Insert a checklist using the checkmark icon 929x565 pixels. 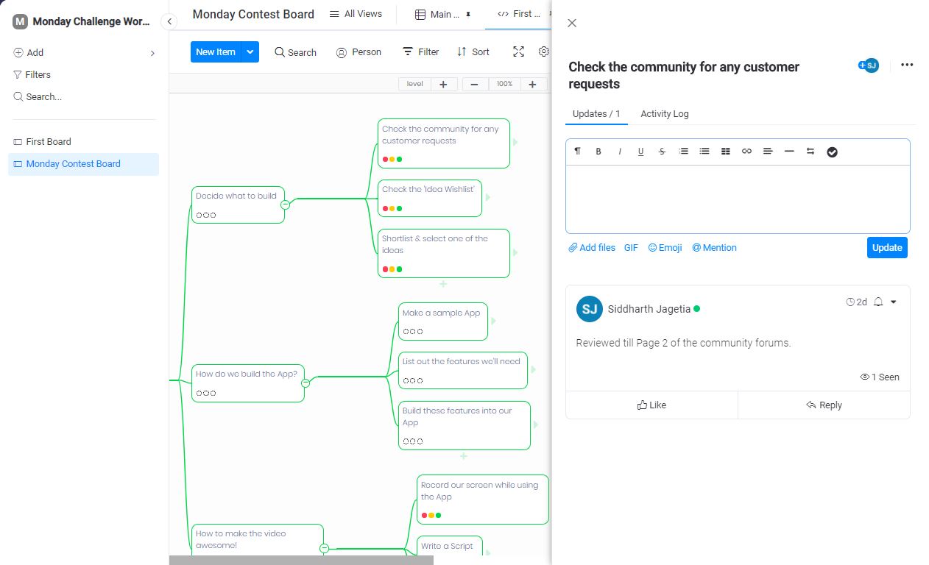[x=832, y=152]
